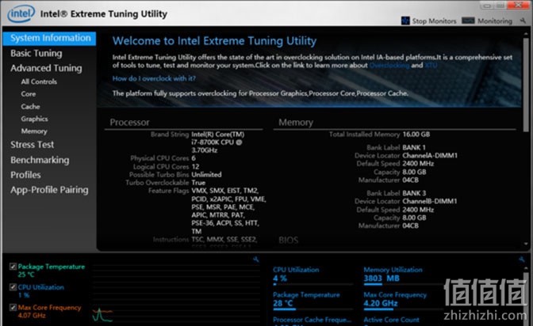The height and width of the screenshot is (326, 533).
Task: Click the Package Temperature 25 °C legend
Action: [52, 271]
